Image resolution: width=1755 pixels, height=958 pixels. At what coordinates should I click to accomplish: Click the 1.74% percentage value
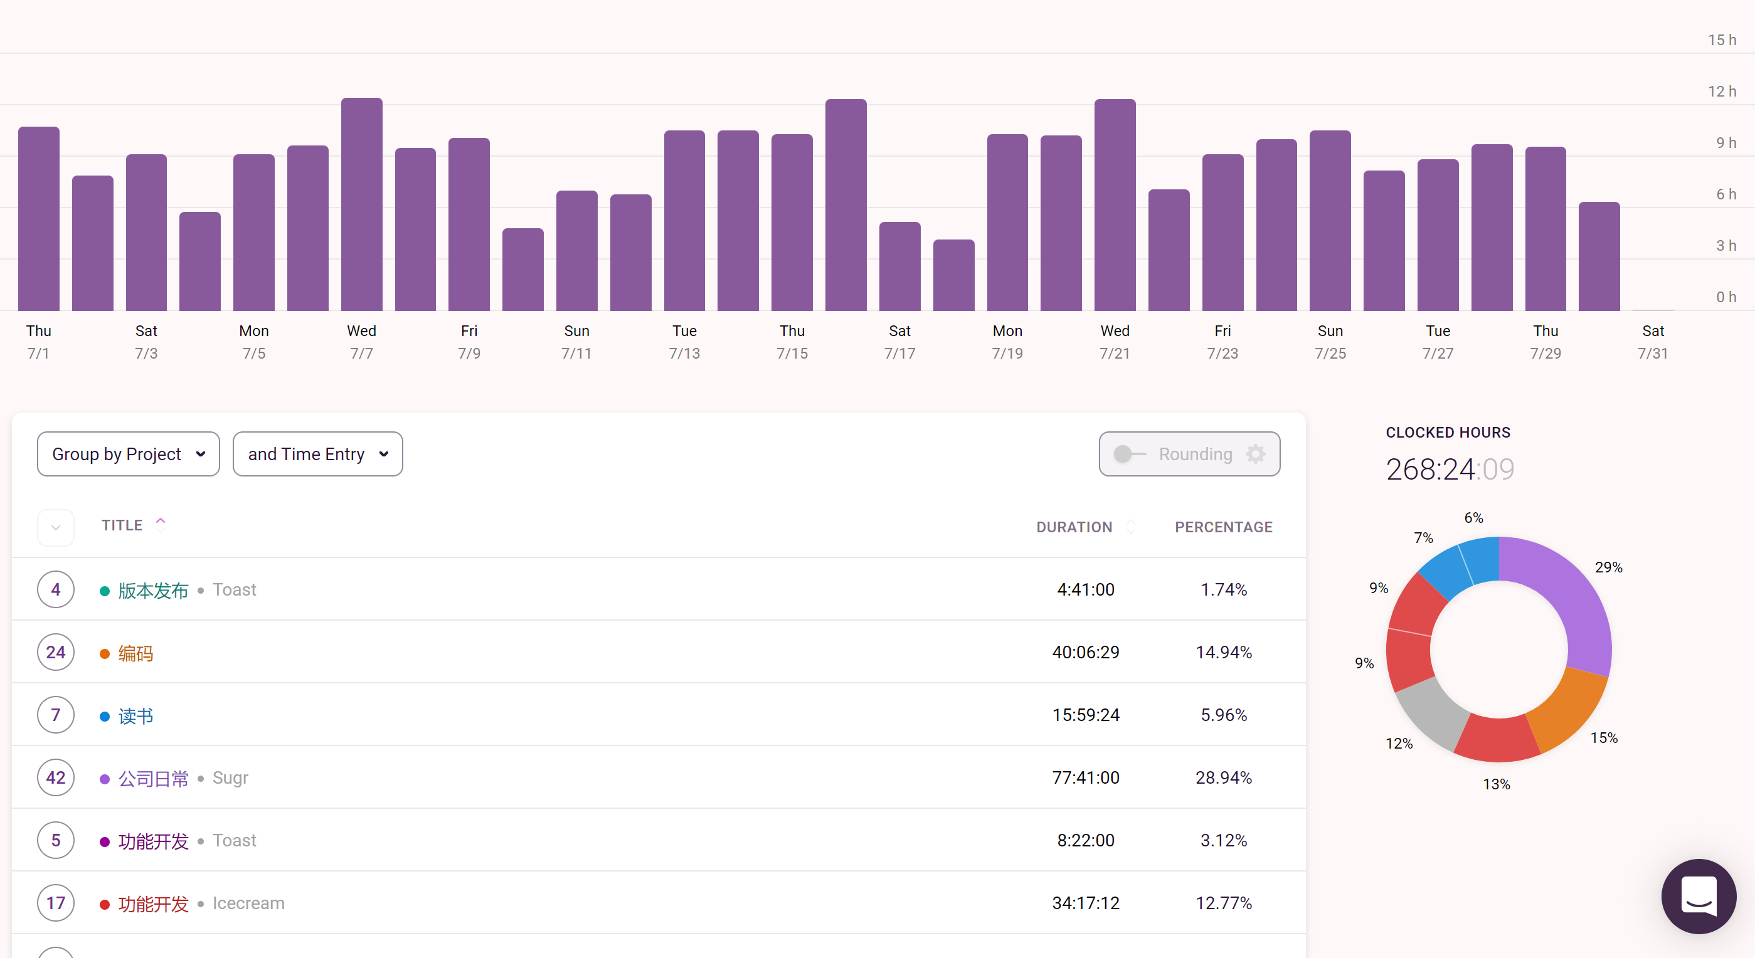click(1224, 589)
